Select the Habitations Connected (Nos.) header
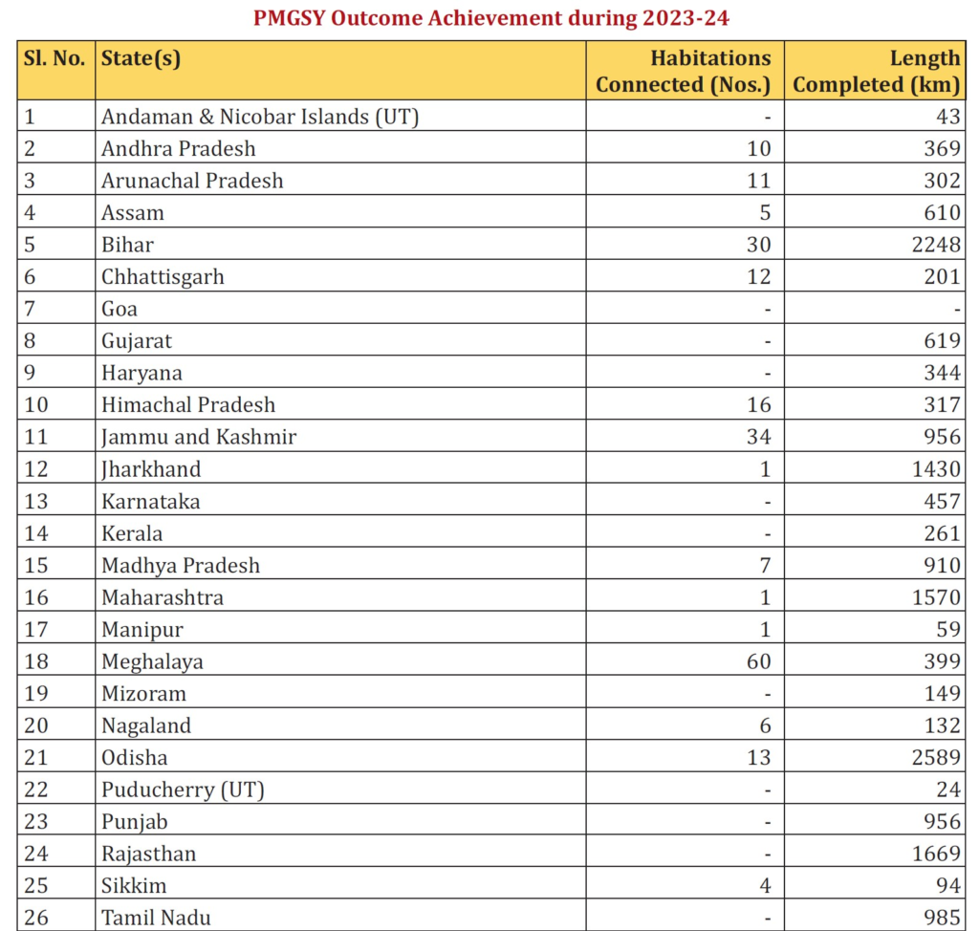979x931 pixels. point(683,71)
